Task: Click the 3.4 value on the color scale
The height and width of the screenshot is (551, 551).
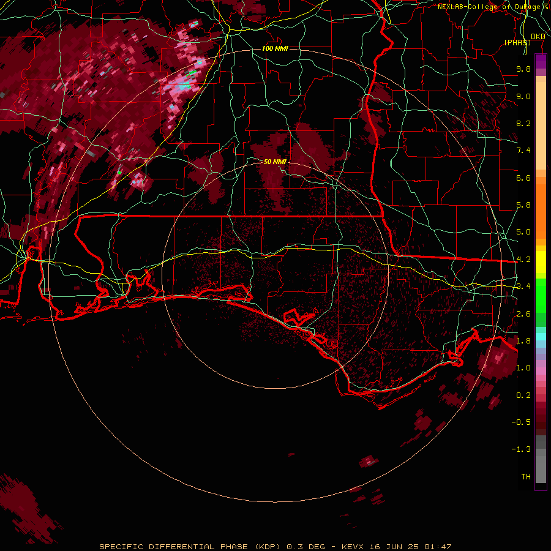Action: tap(523, 287)
